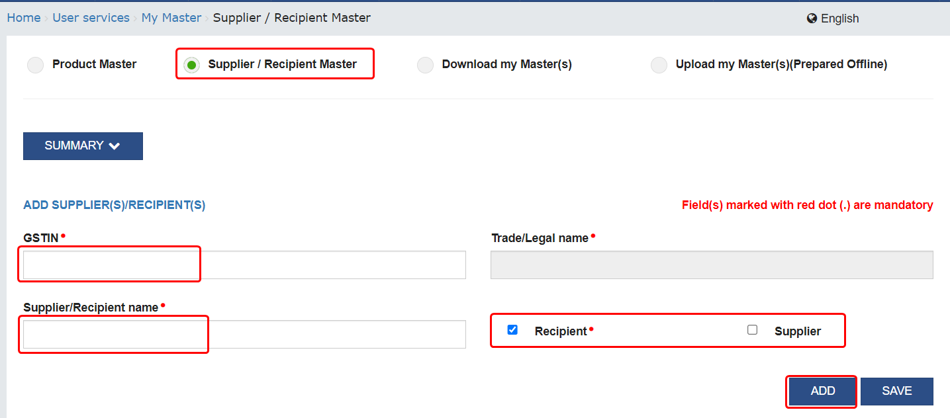
Task: Go to the Home breadcrumb link
Action: [x=24, y=18]
